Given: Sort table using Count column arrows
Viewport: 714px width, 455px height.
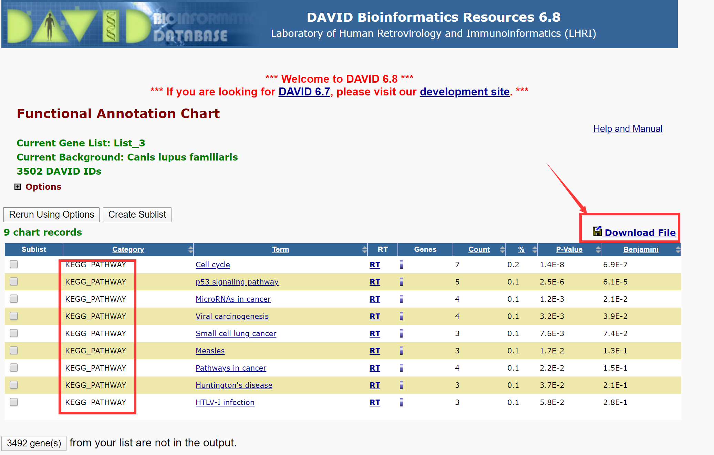Looking at the screenshot, I should [x=502, y=249].
